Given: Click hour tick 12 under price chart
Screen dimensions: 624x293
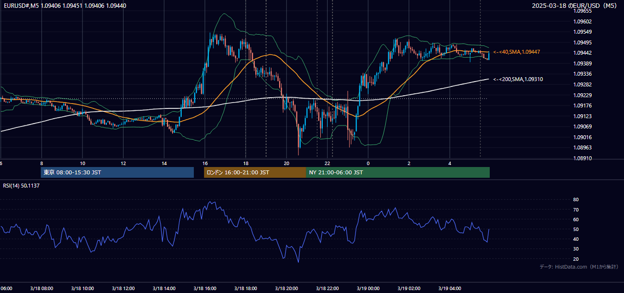Looking at the screenshot, I should 123,163.
